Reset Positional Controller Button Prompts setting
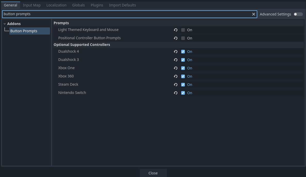Viewport: 306px width, 177px height. [x=176, y=38]
